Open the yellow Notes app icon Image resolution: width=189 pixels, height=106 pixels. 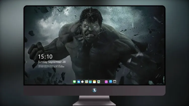tap(94, 82)
